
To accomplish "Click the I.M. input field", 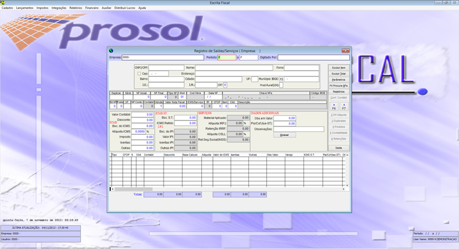I will coord(206,85).
